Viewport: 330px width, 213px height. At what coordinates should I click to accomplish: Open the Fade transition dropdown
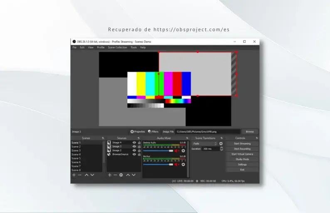pos(204,144)
